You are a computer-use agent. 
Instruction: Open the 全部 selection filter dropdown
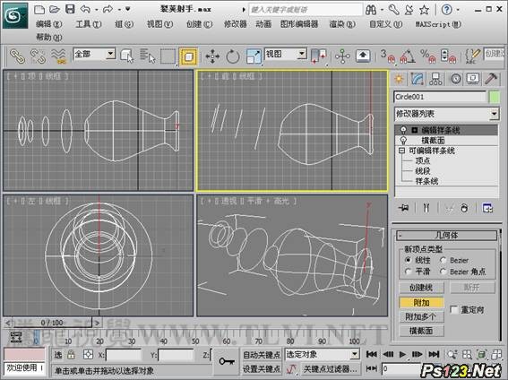[94, 54]
